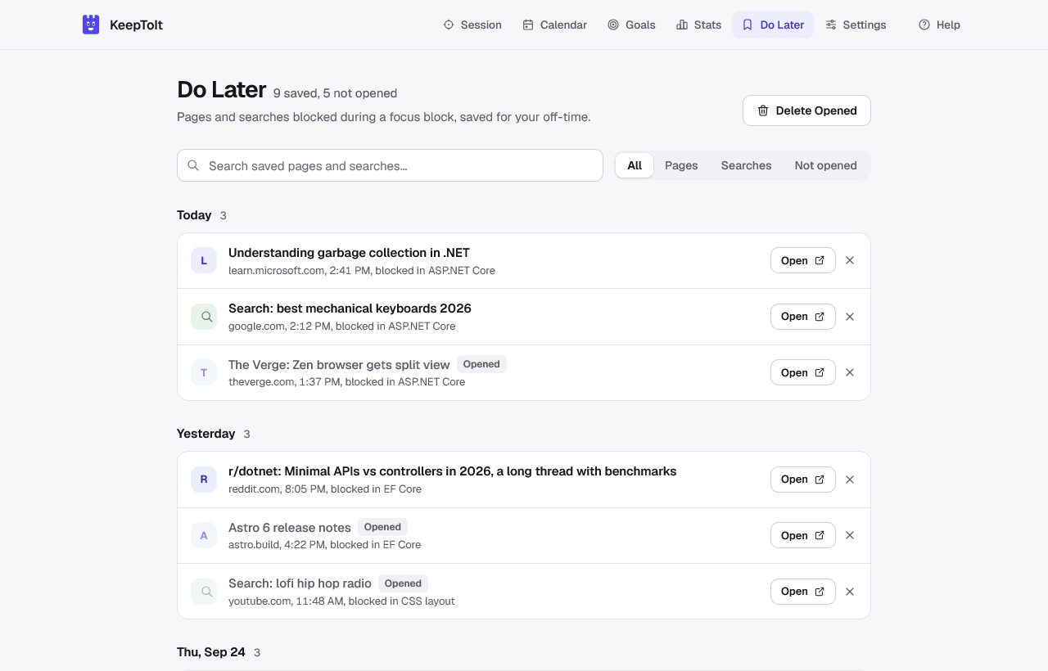Click the L avatar for learn.microsoft.com

coord(204,260)
